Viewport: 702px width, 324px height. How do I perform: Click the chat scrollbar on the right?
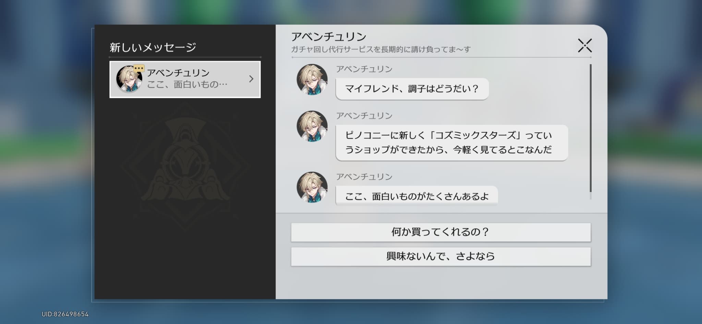[590, 129]
